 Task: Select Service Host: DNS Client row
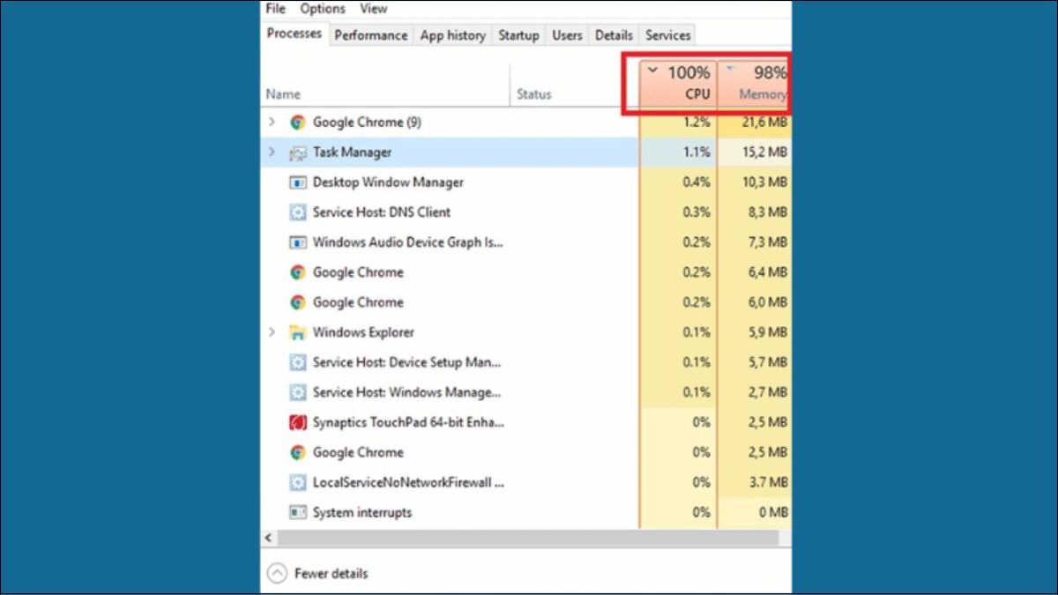526,212
